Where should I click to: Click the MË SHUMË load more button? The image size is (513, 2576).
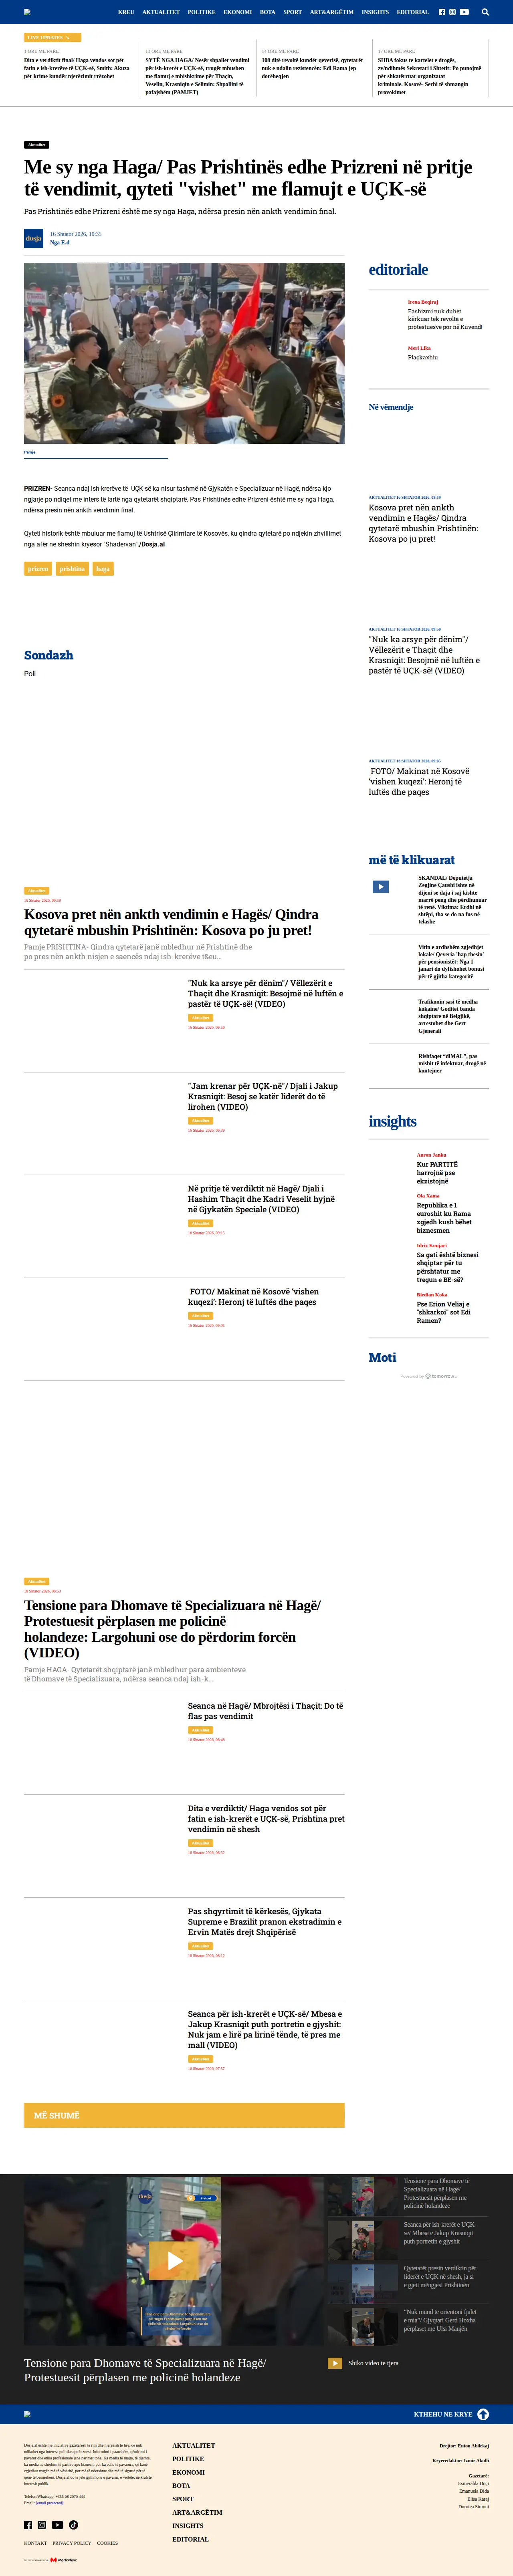(x=184, y=2115)
